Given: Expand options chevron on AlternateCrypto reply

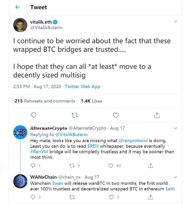Looking at the screenshot, I should (175, 128).
